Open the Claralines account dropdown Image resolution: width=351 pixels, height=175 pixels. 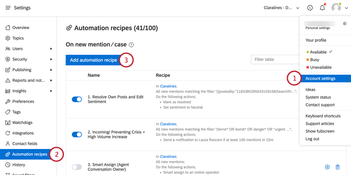(281, 8)
